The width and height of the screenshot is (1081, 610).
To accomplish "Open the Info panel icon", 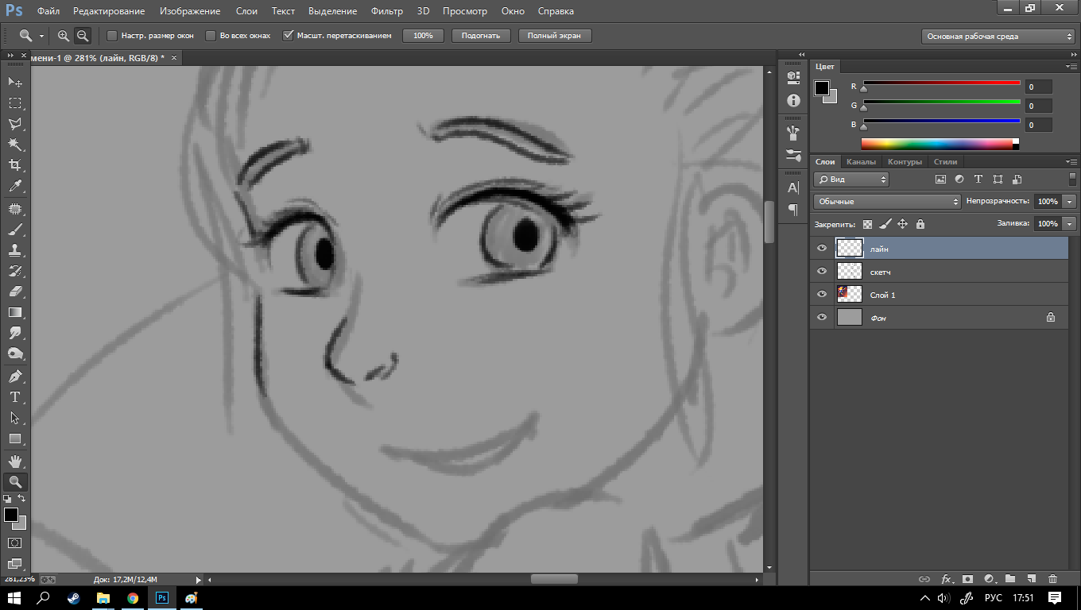I will (x=792, y=100).
